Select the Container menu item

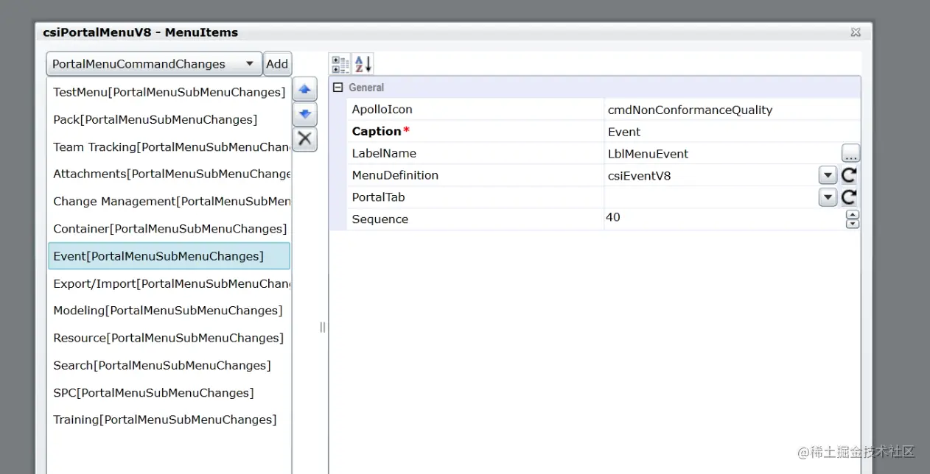169,228
